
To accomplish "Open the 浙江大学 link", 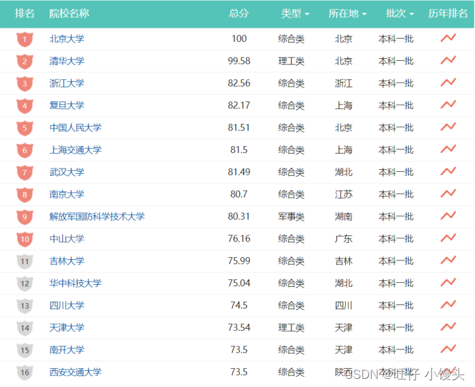I will click(67, 83).
